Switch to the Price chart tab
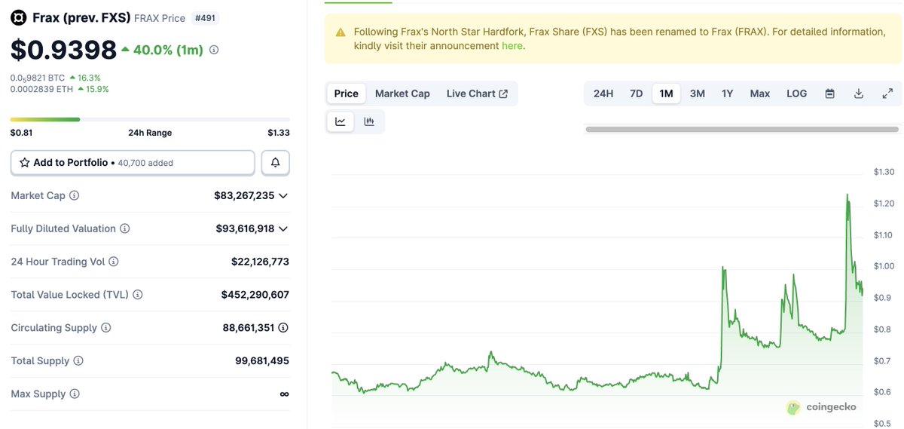The height and width of the screenshot is (429, 904). tap(347, 93)
